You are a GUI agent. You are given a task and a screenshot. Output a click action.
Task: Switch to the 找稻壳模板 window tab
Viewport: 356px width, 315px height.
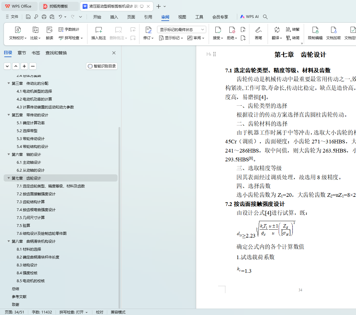(59, 6)
